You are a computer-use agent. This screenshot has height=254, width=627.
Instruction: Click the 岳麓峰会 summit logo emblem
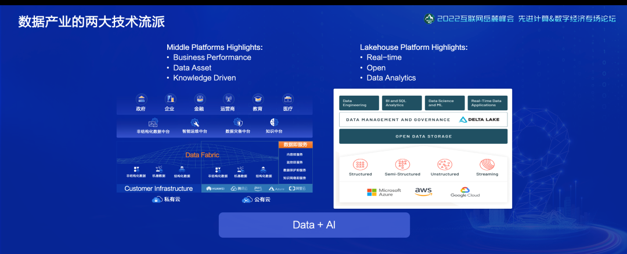429,19
